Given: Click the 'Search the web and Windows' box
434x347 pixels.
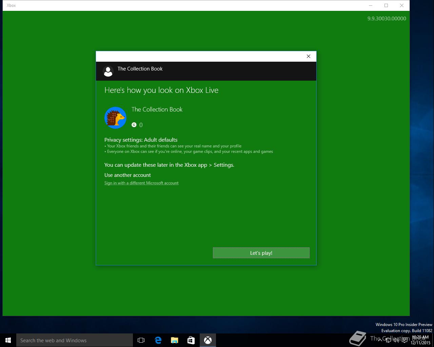Looking at the screenshot, I should pos(75,340).
